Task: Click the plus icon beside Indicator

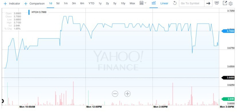Action: (5, 3)
